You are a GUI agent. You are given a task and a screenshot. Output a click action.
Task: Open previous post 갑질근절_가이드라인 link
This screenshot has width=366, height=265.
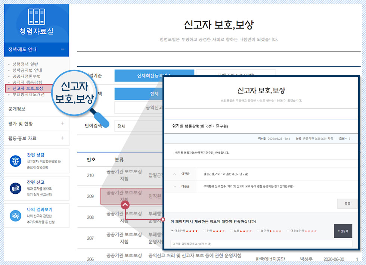pos(226,174)
